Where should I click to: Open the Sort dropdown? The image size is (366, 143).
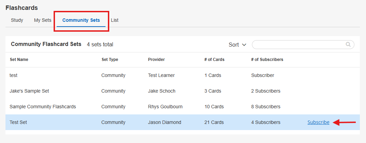click(237, 45)
